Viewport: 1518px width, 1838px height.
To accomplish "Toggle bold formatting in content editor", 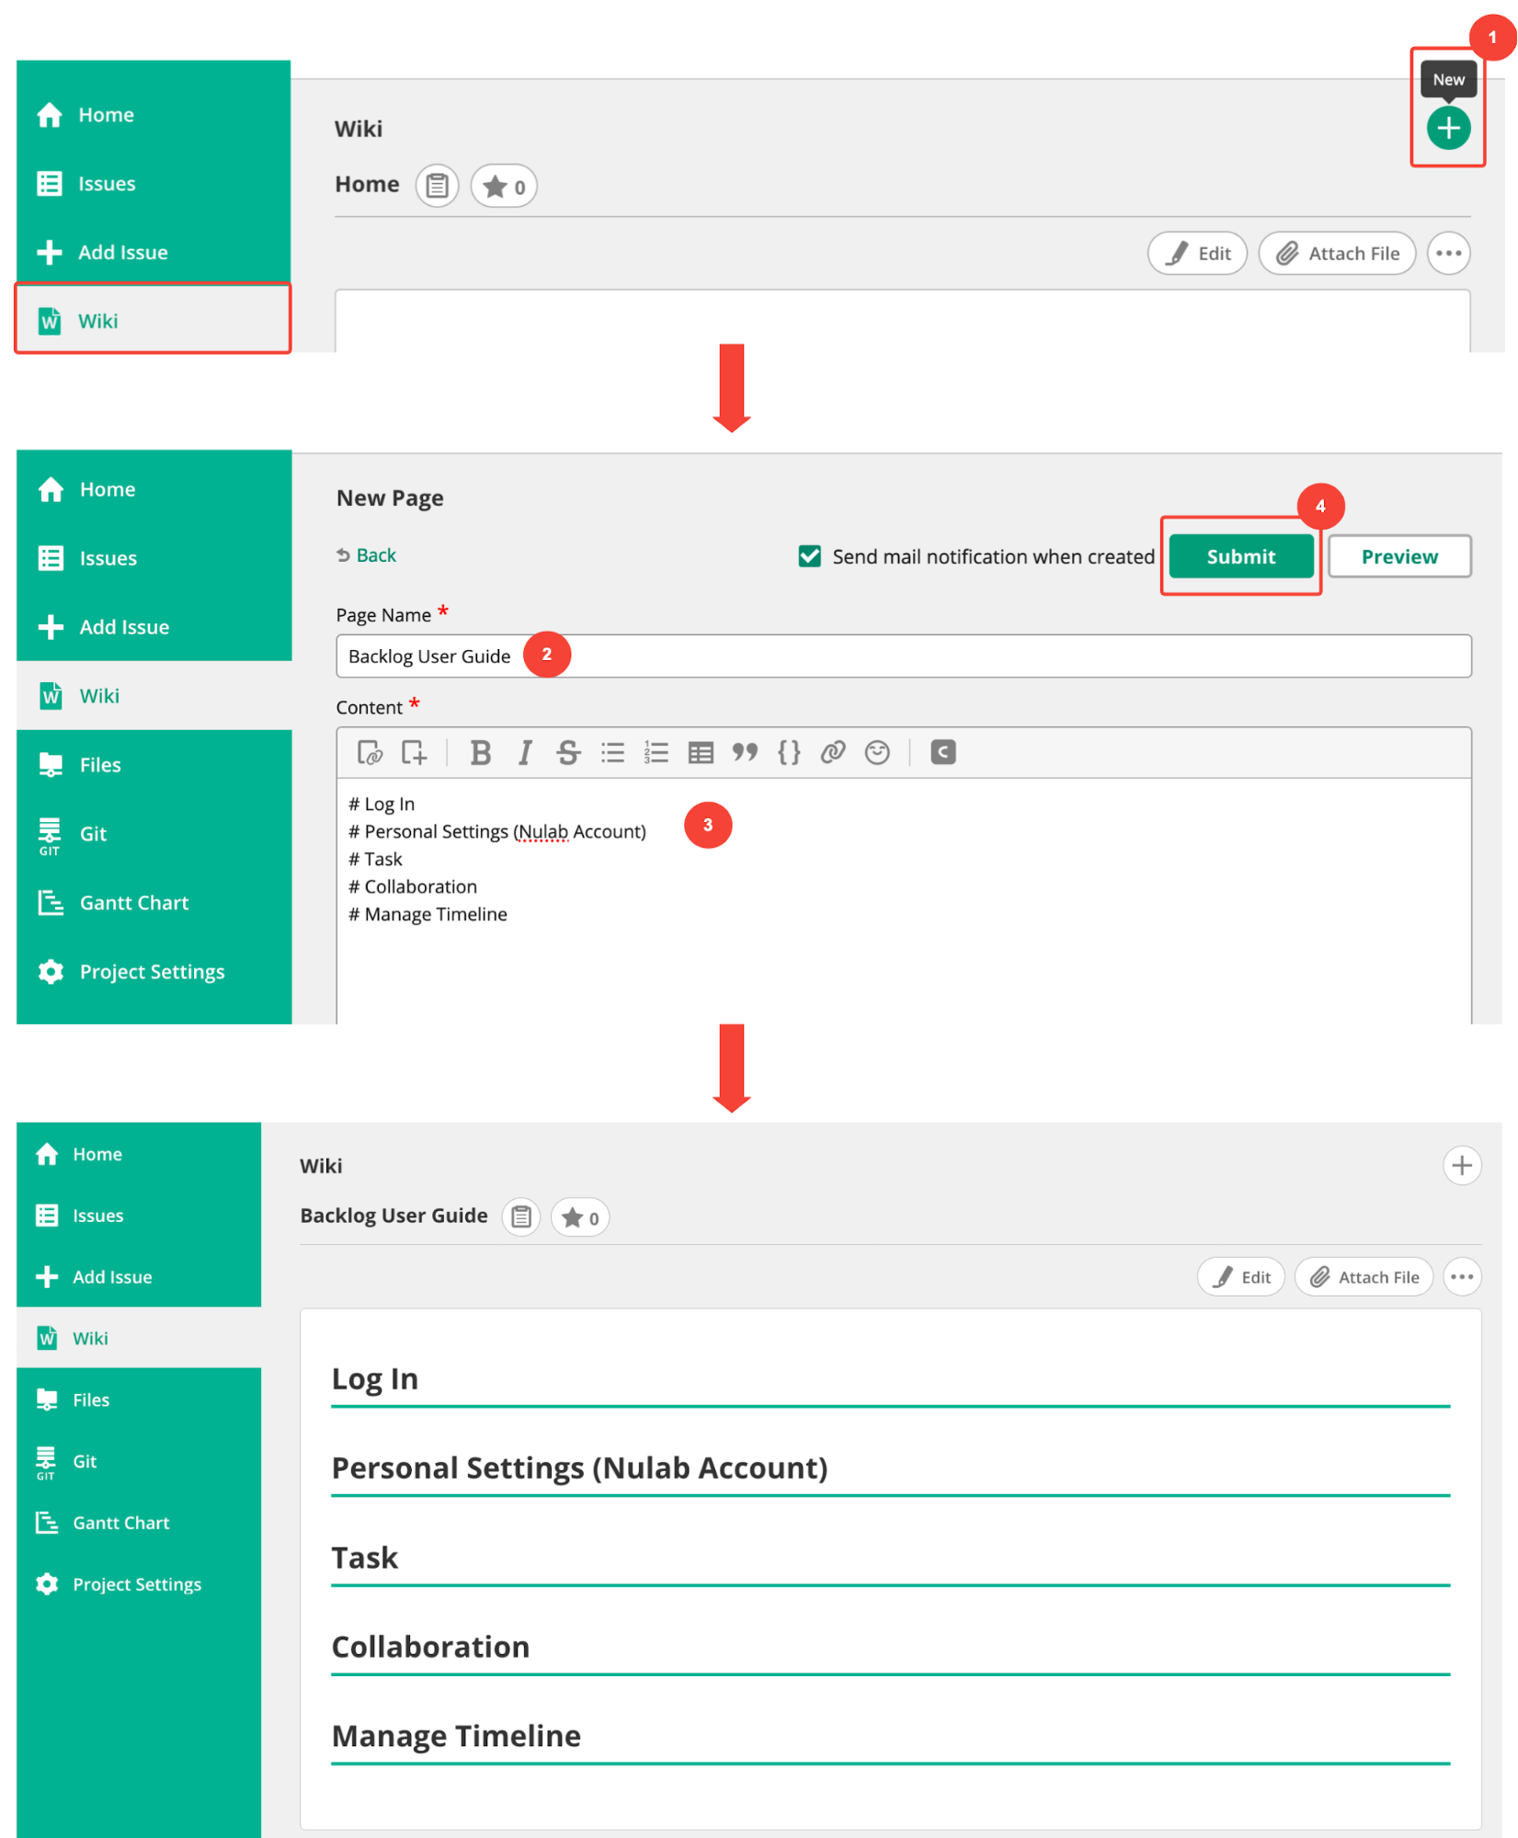I will tap(479, 753).
